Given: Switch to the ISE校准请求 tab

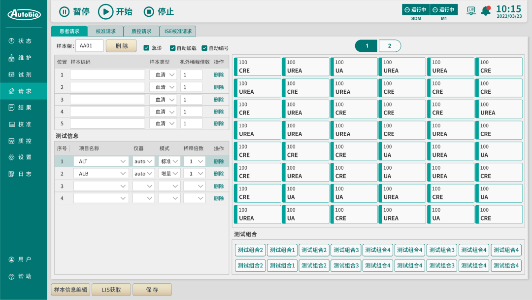Looking at the screenshot, I should point(178,31).
